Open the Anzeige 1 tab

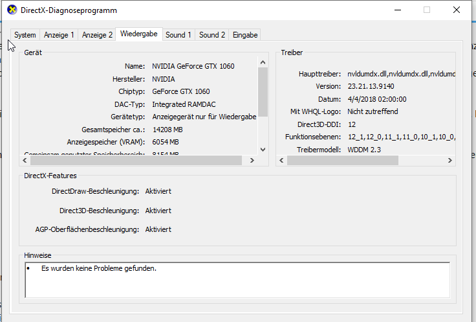tap(59, 35)
